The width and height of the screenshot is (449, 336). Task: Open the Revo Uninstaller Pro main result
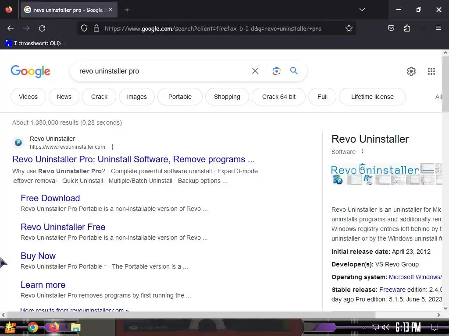(x=133, y=159)
